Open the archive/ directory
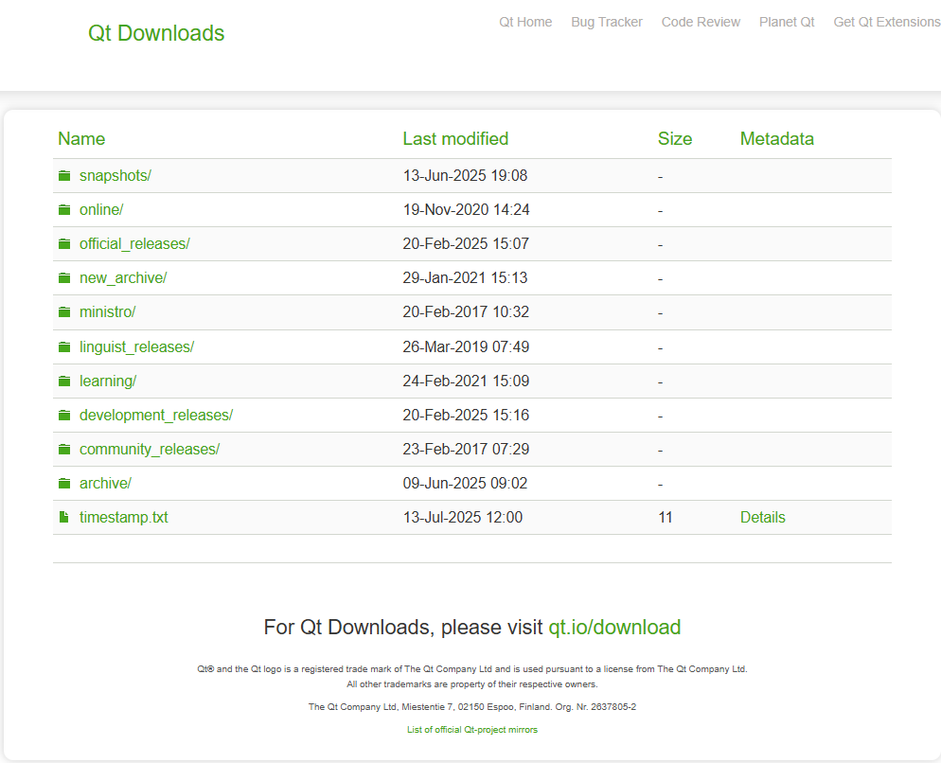This screenshot has height=763, width=941. 105,483
